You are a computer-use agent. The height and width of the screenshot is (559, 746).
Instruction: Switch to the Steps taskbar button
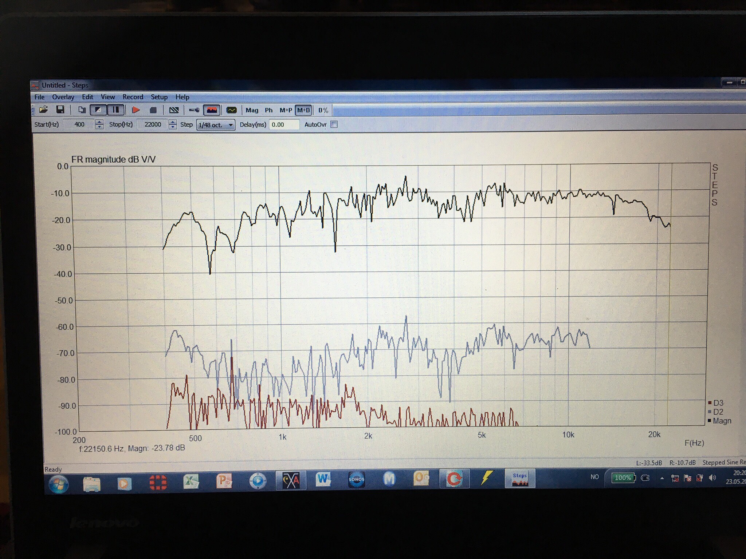[520, 478]
